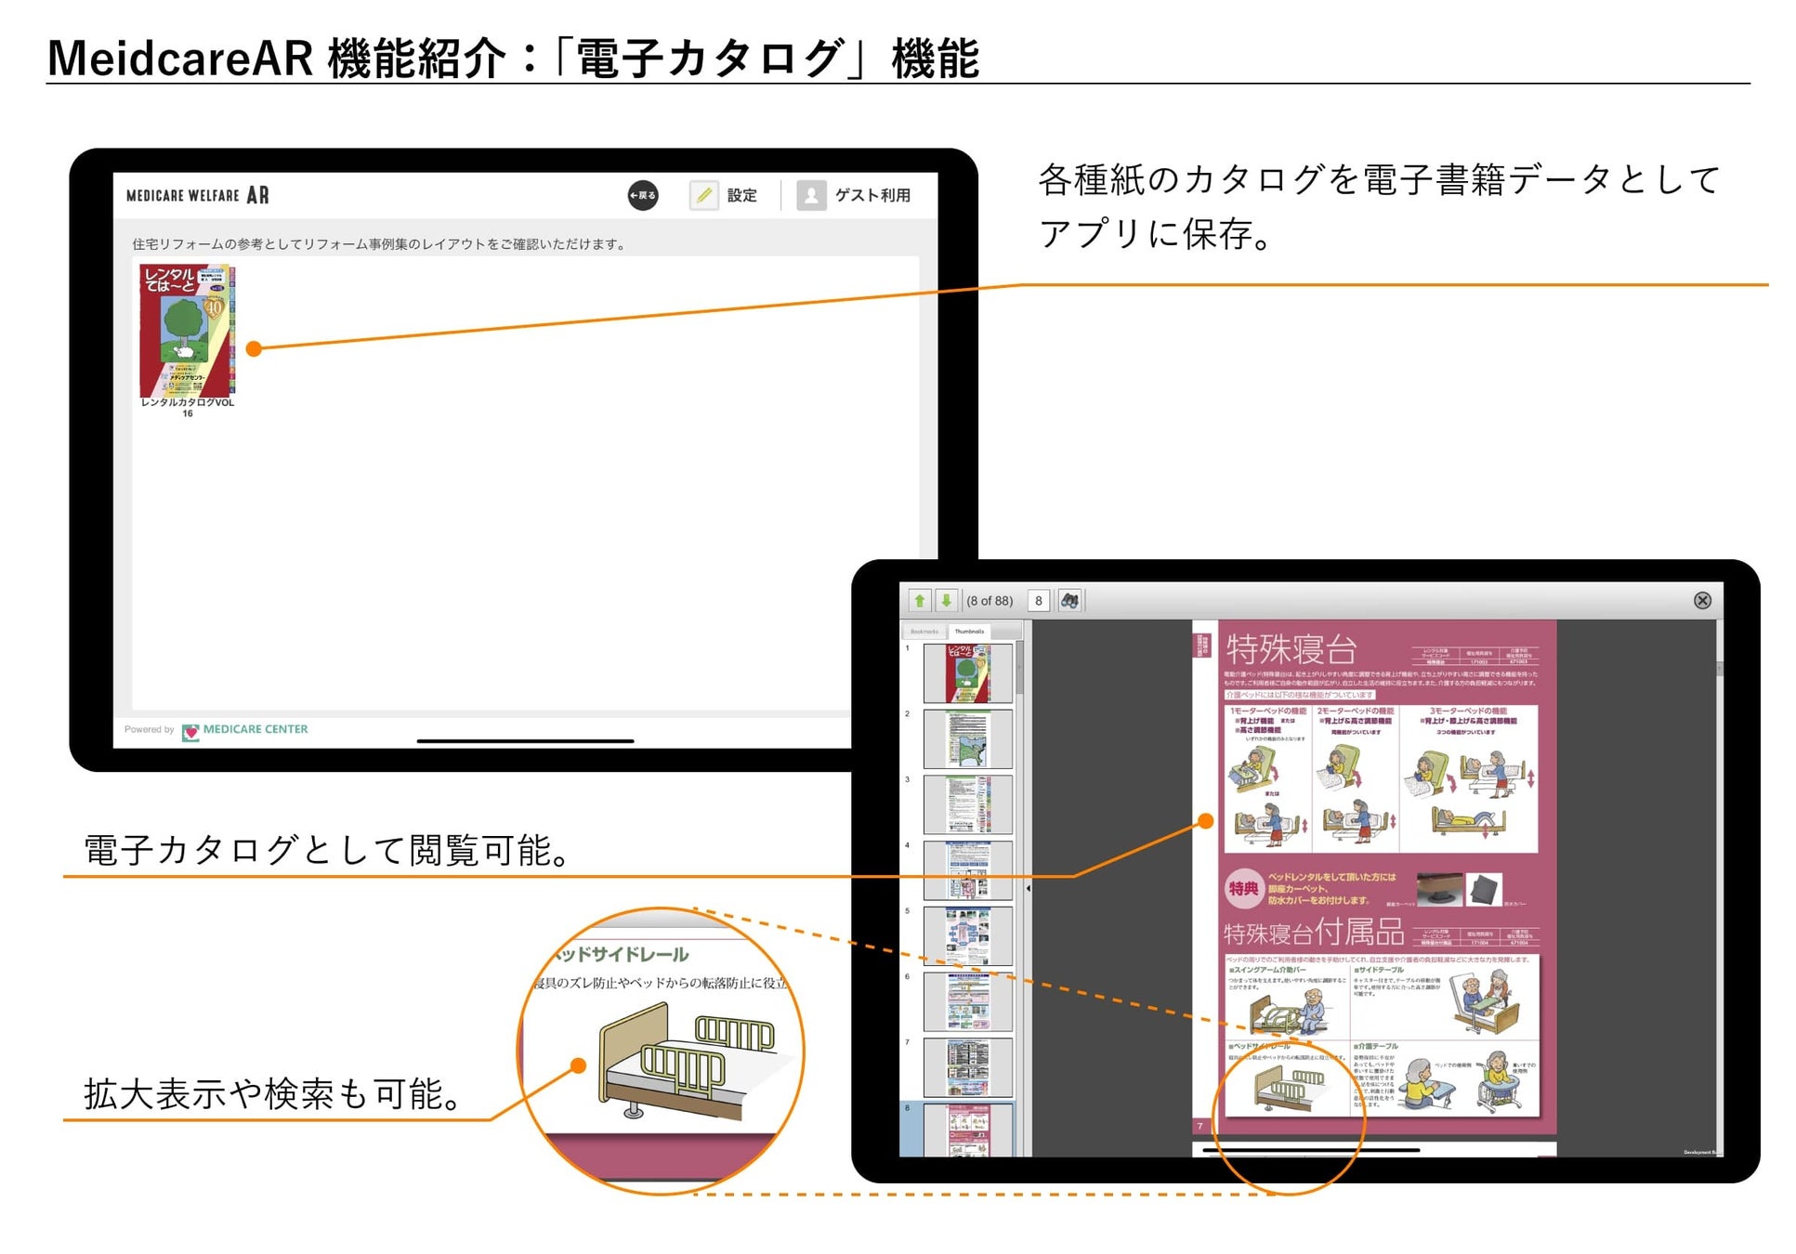The width and height of the screenshot is (1796, 1254).
Task: Click the green up-arrow previous page icon
Action: [919, 601]
